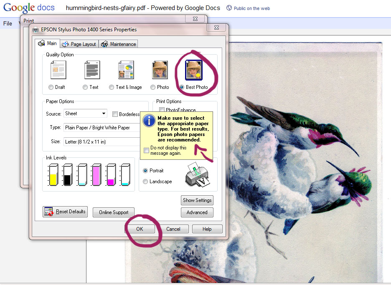Image resolution: width=391 pixels, height=285 pixels.
Task: Enable the Borderless checkbox
Action: pyautogui.click(x=115, y=114)
